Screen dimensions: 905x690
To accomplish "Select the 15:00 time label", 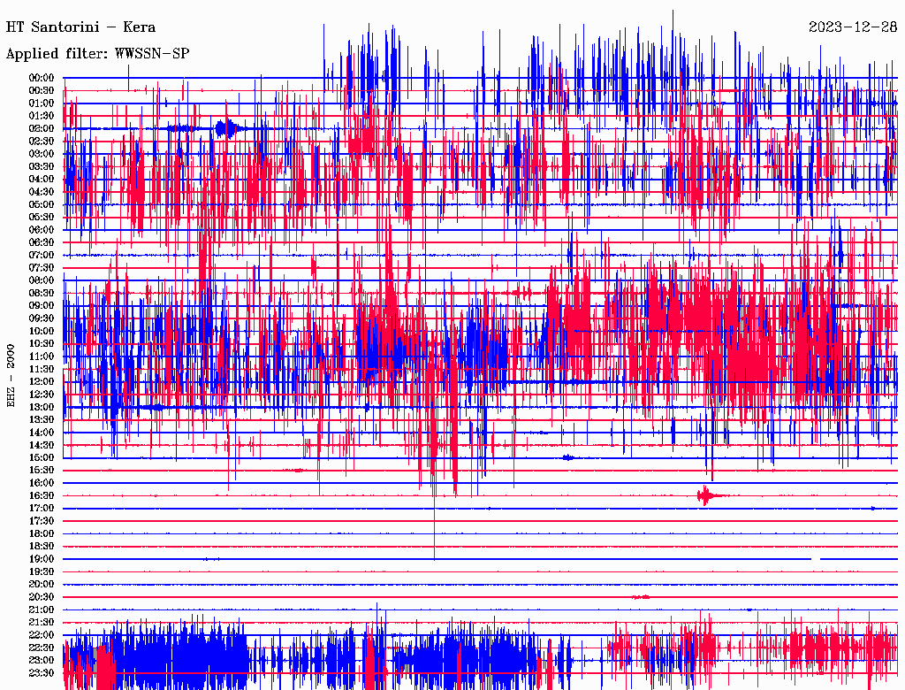I will [42, 458].
